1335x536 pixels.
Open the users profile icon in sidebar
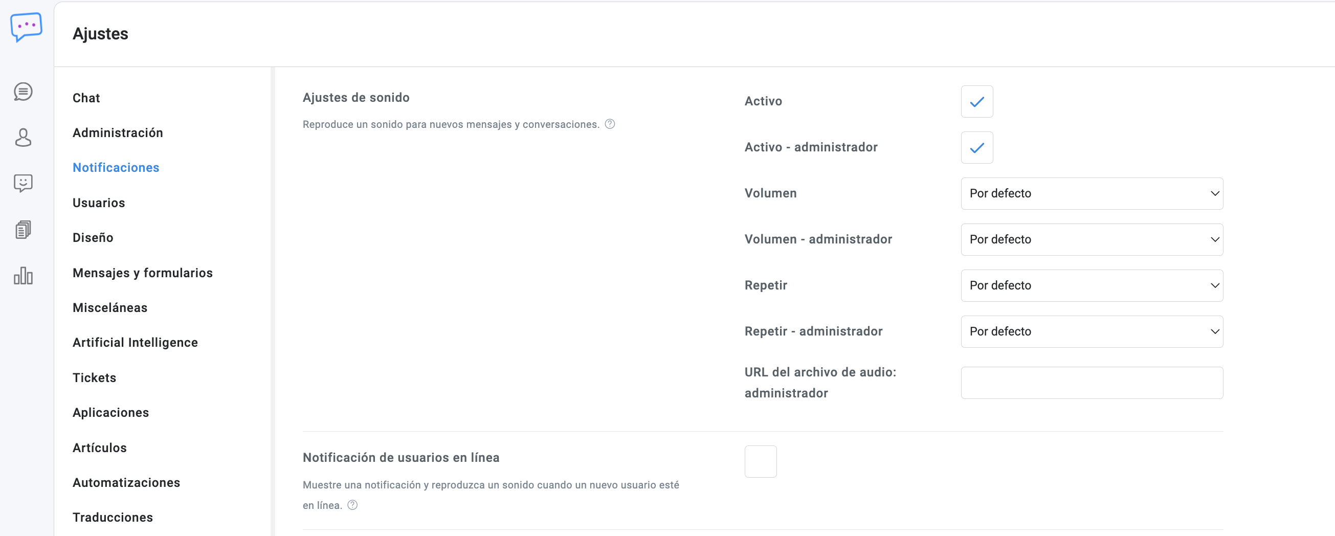(x=24, y=138)
